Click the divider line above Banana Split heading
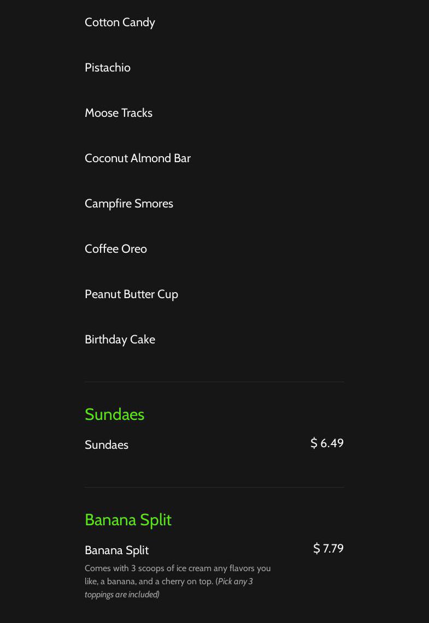 (x=214, y=487)
